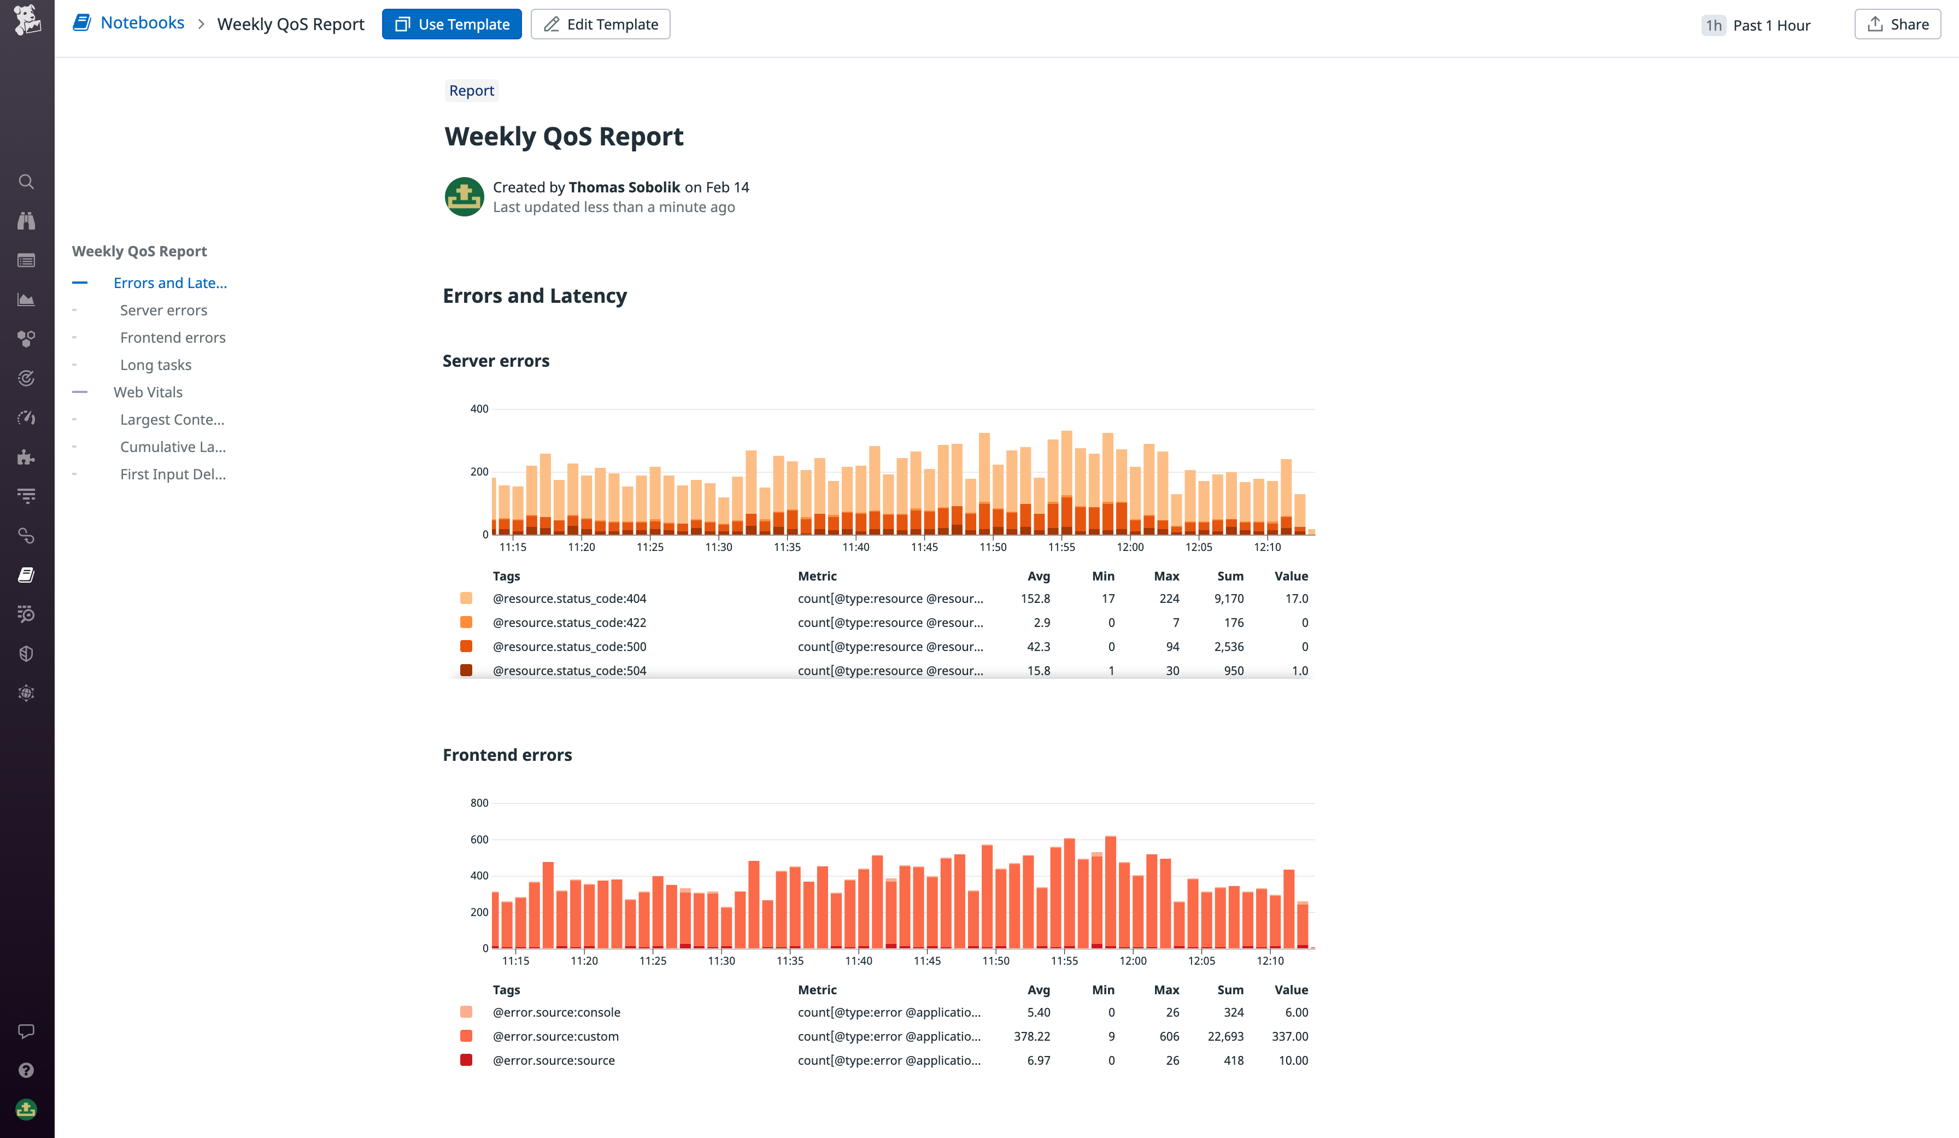Open Watchdog via the binoculars sidebar icon
This screenshot has width=1959, height=1138.
pyautogui.click(x=26, y=221)
